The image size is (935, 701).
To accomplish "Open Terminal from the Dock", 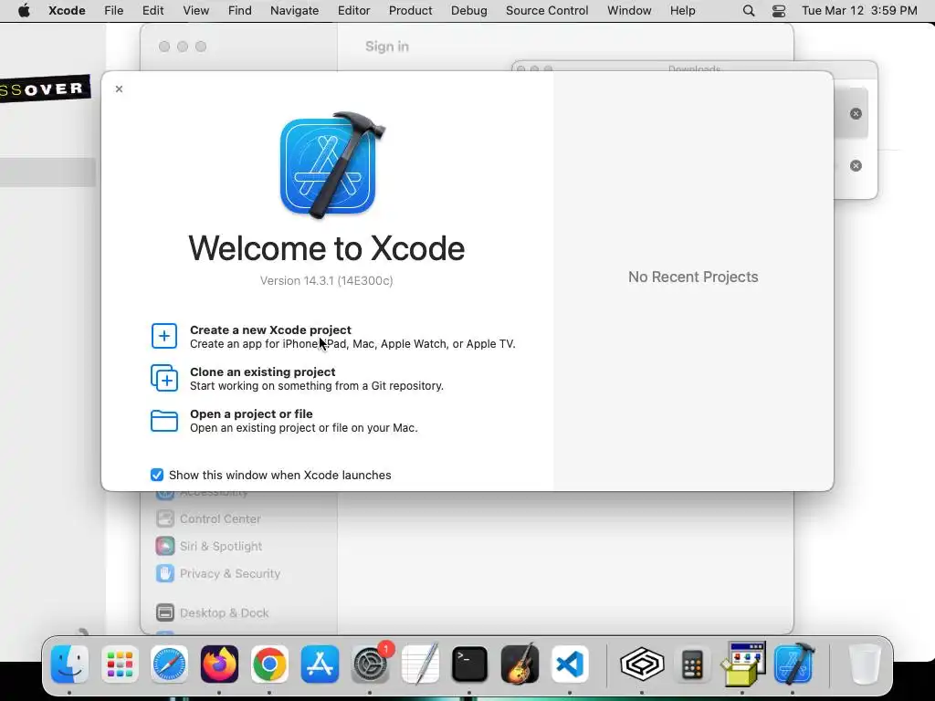I will click(470, 664).
